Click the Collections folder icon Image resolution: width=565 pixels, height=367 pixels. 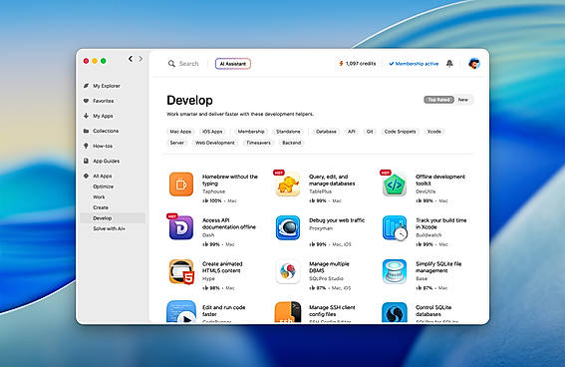[x=86, y=131]
